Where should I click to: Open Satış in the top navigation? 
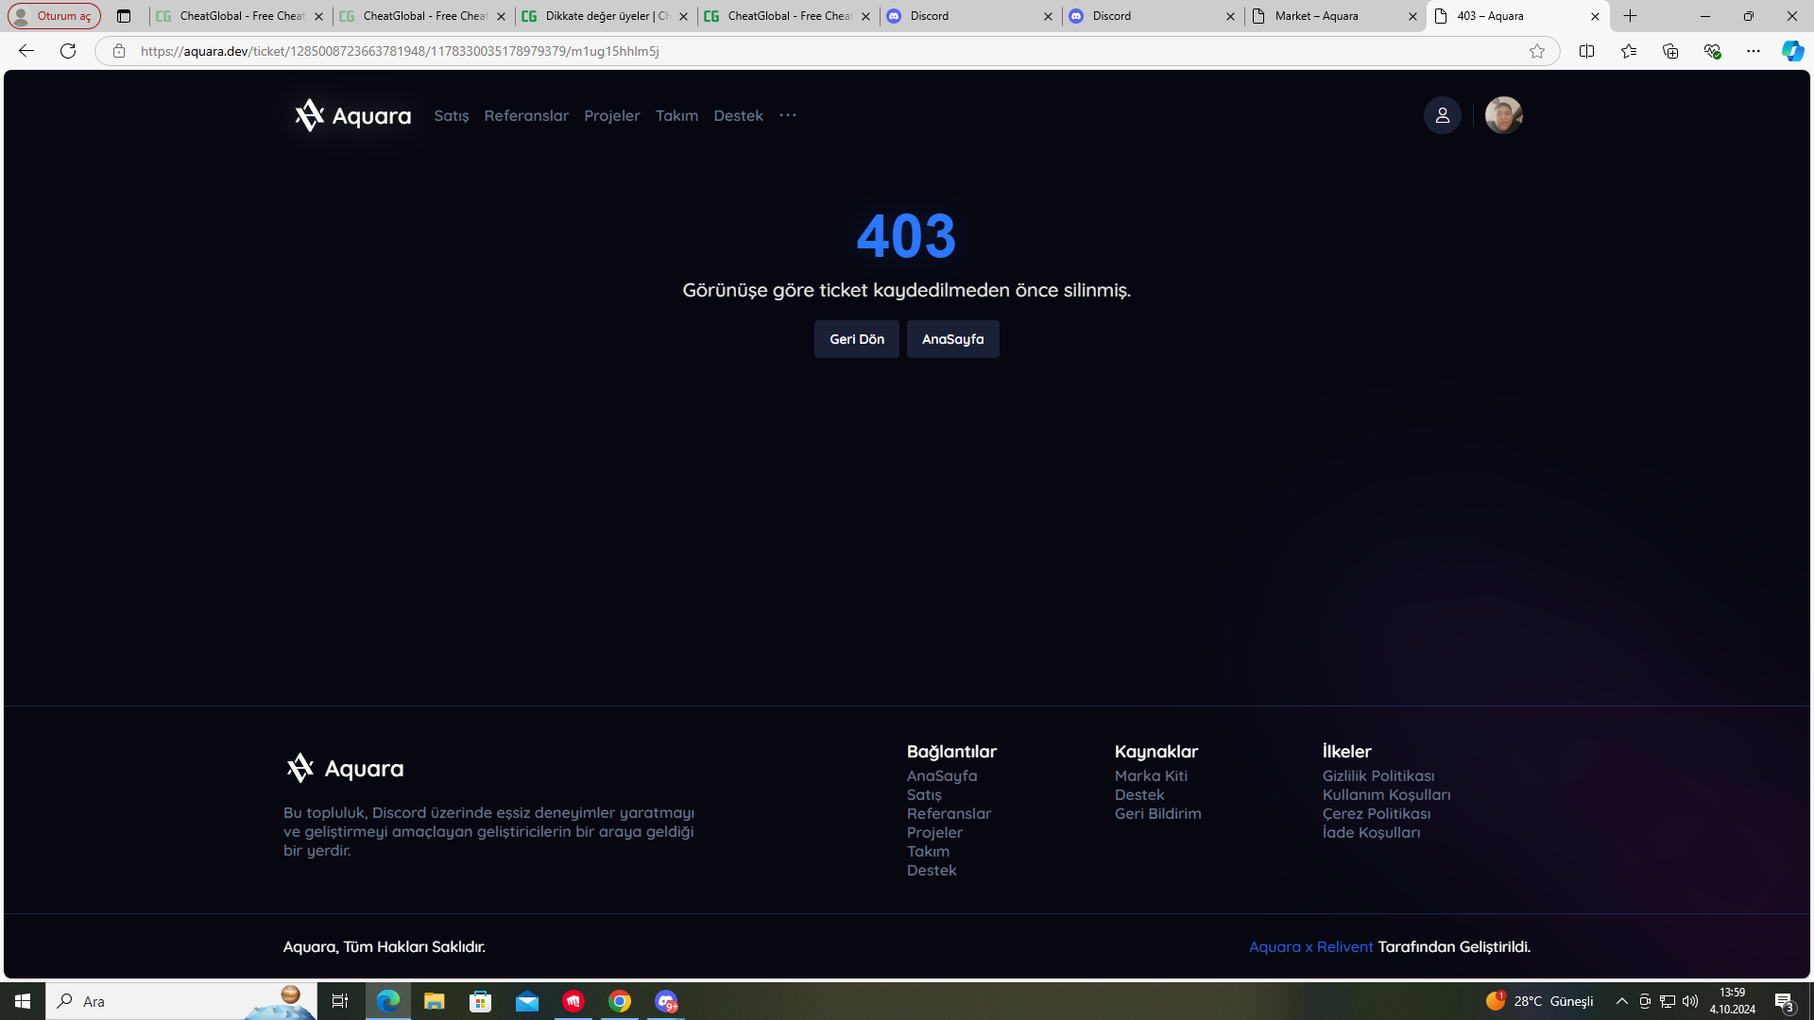coord(452,115)
